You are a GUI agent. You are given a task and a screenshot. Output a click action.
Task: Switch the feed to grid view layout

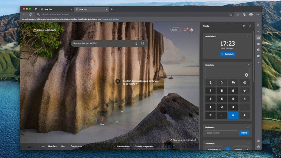(x=169, y=146)
